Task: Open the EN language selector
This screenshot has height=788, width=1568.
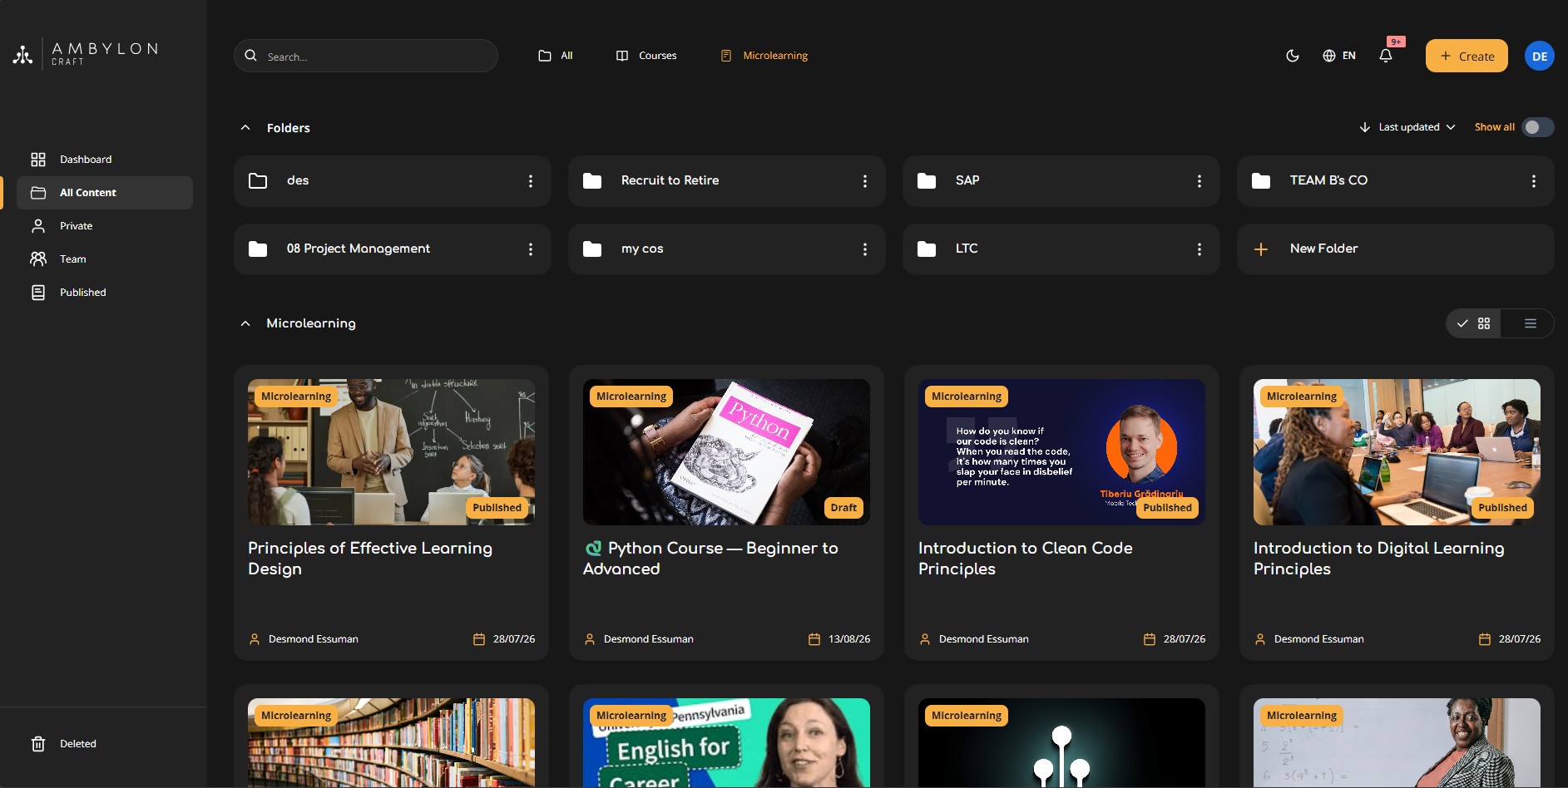Action: (x=1339, y=56)
